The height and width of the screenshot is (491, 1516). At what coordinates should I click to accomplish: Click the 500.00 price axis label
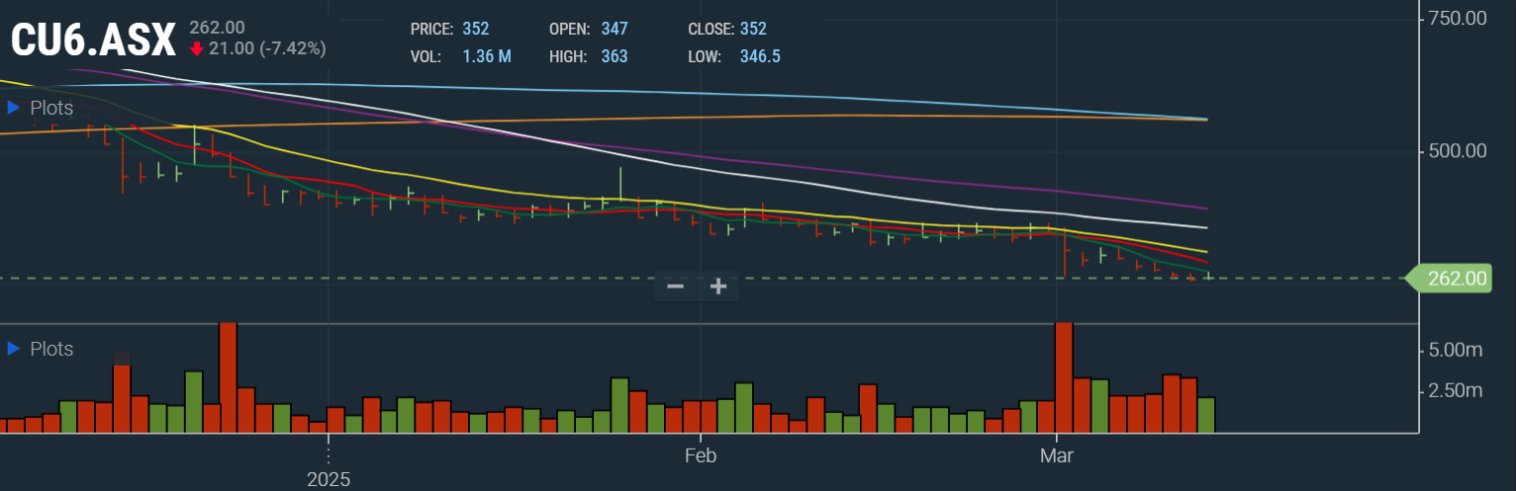(1460, 151)
